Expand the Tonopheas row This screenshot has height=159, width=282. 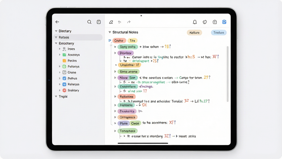[115, 131]
